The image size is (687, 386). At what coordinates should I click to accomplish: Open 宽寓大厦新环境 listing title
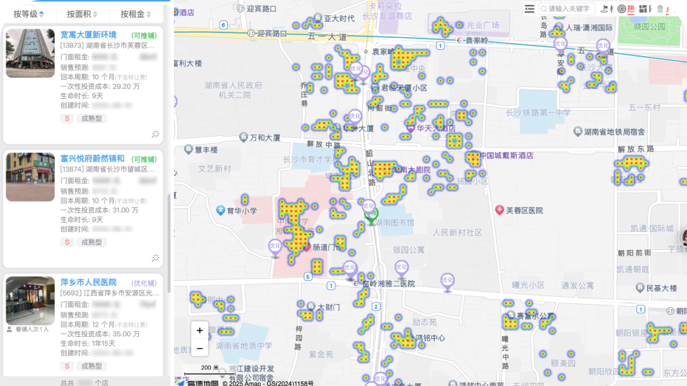pyautogui.click(x=88, y=35)
